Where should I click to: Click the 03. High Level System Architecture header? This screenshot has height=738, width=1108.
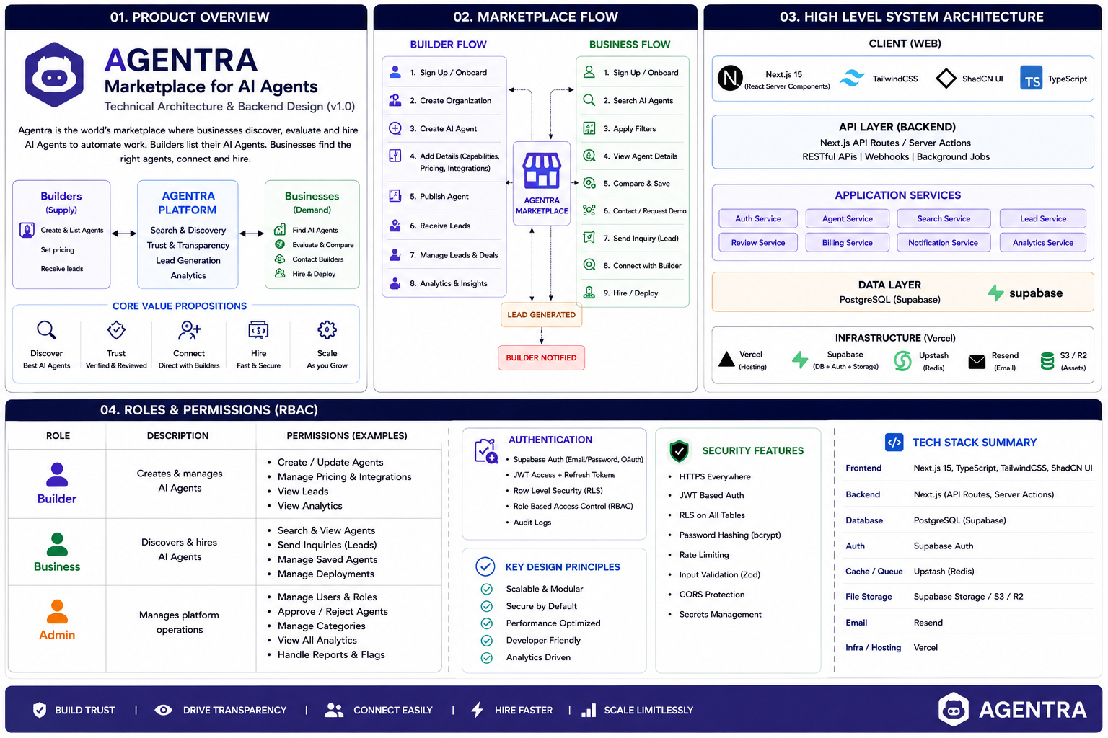coord(903,17)
